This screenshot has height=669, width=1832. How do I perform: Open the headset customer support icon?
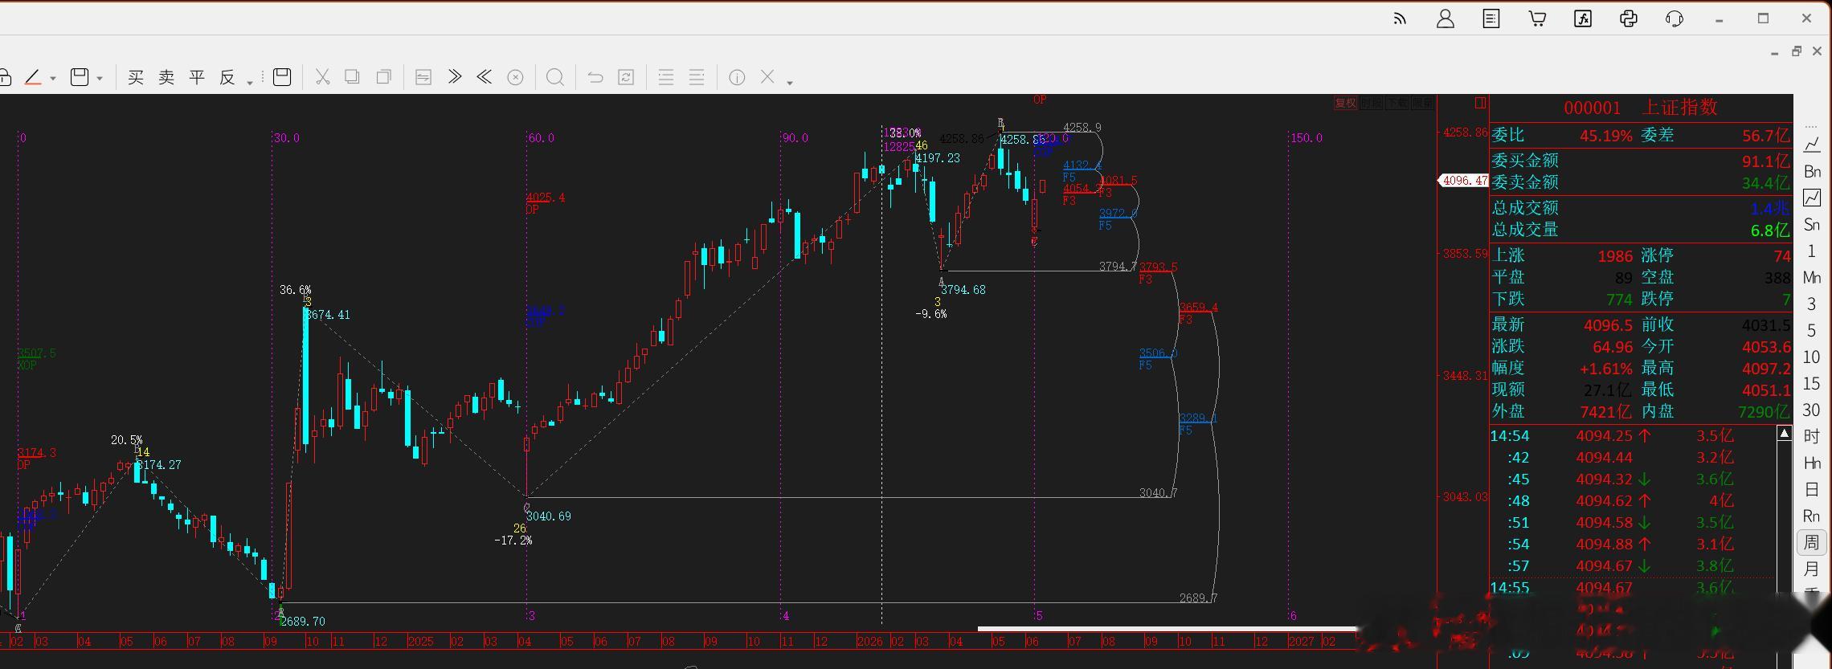pyautogui.click(x=1675, y=18)
